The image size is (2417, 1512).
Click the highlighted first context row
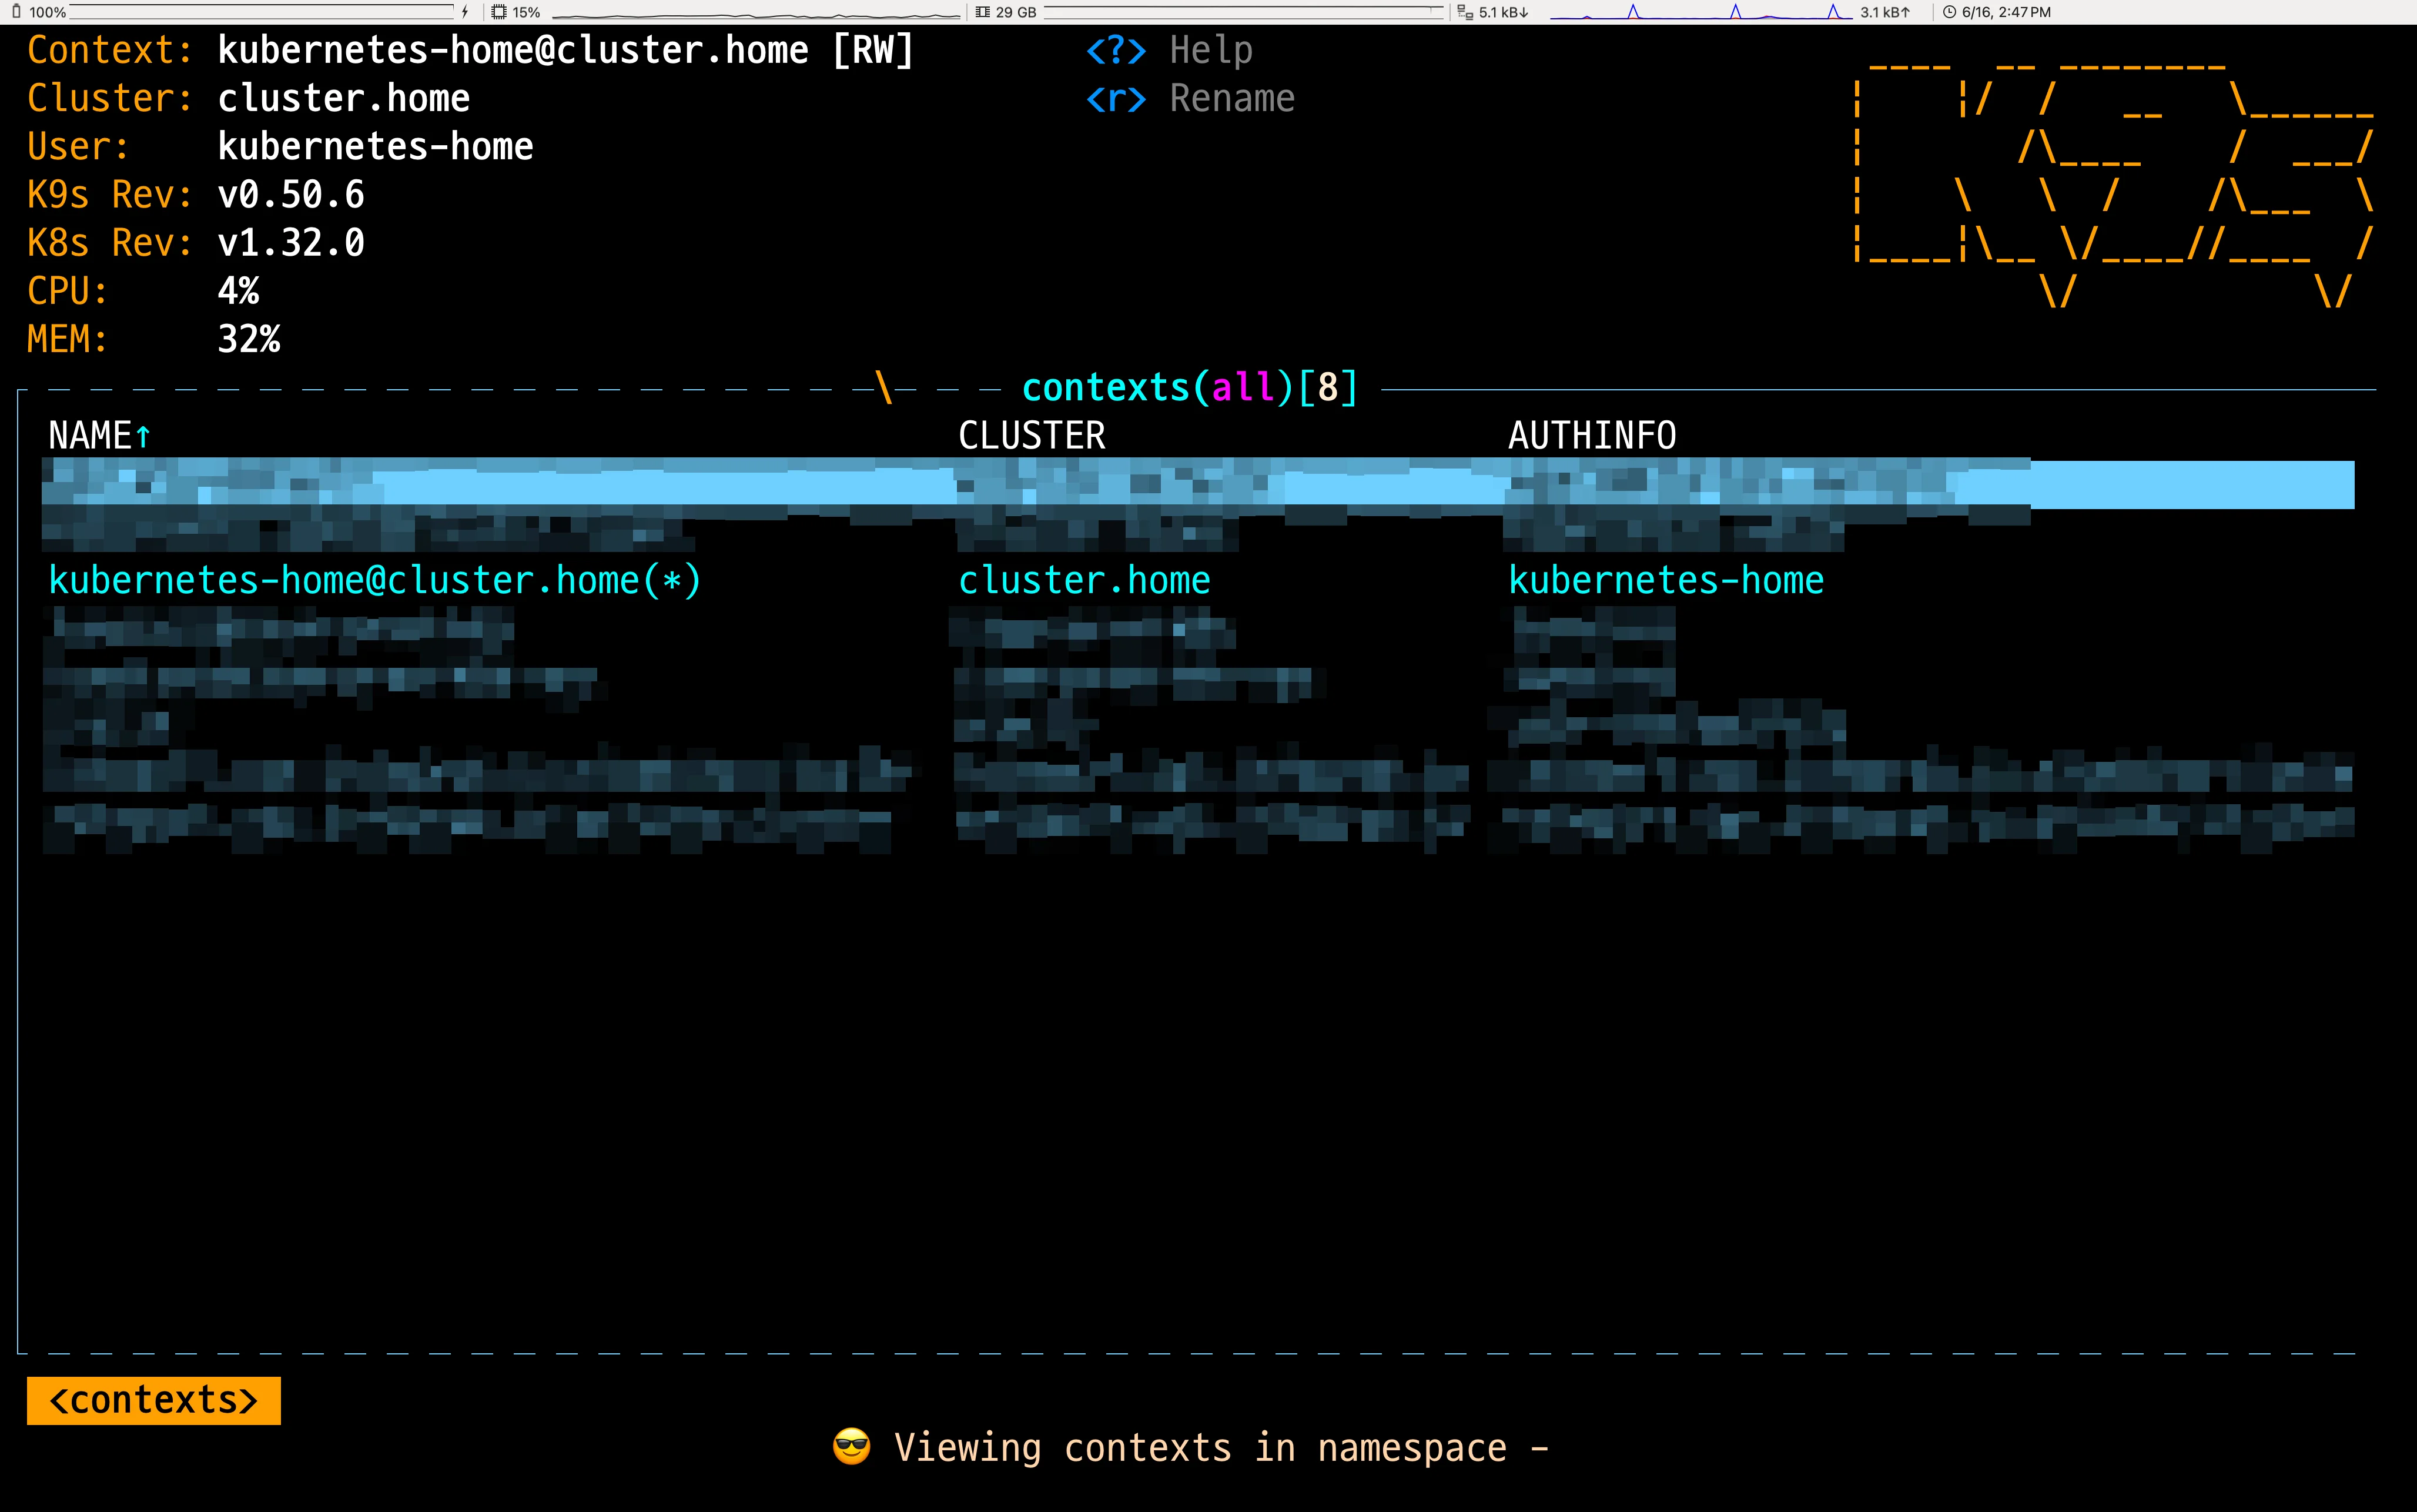click(x=1197, y=485)
